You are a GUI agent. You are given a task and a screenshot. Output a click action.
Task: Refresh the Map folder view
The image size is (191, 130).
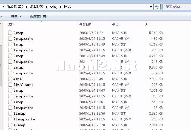pos(157,7)
